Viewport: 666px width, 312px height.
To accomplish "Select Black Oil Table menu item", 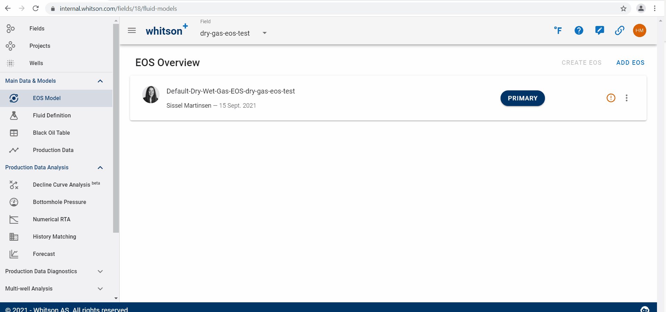I will 56,133.
